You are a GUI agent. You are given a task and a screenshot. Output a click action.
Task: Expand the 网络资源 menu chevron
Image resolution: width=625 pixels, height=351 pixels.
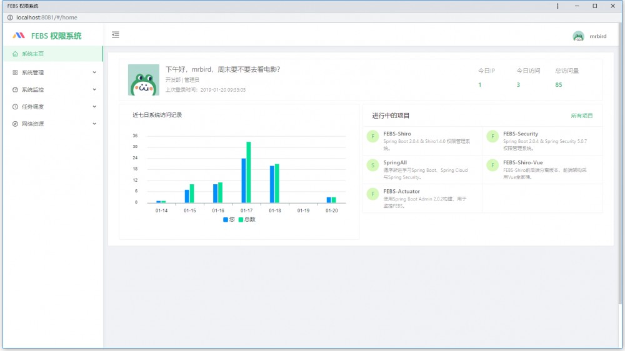(x=94, y=124)
